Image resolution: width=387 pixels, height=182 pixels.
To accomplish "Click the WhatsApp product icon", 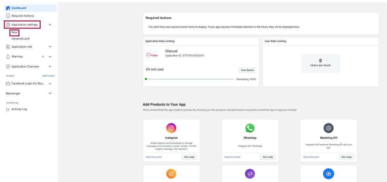I will tap(250, 128).
